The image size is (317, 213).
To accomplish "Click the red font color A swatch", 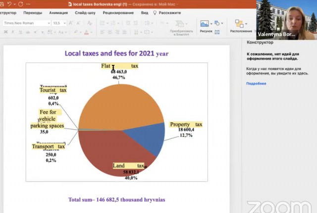I will pos(86,32).
